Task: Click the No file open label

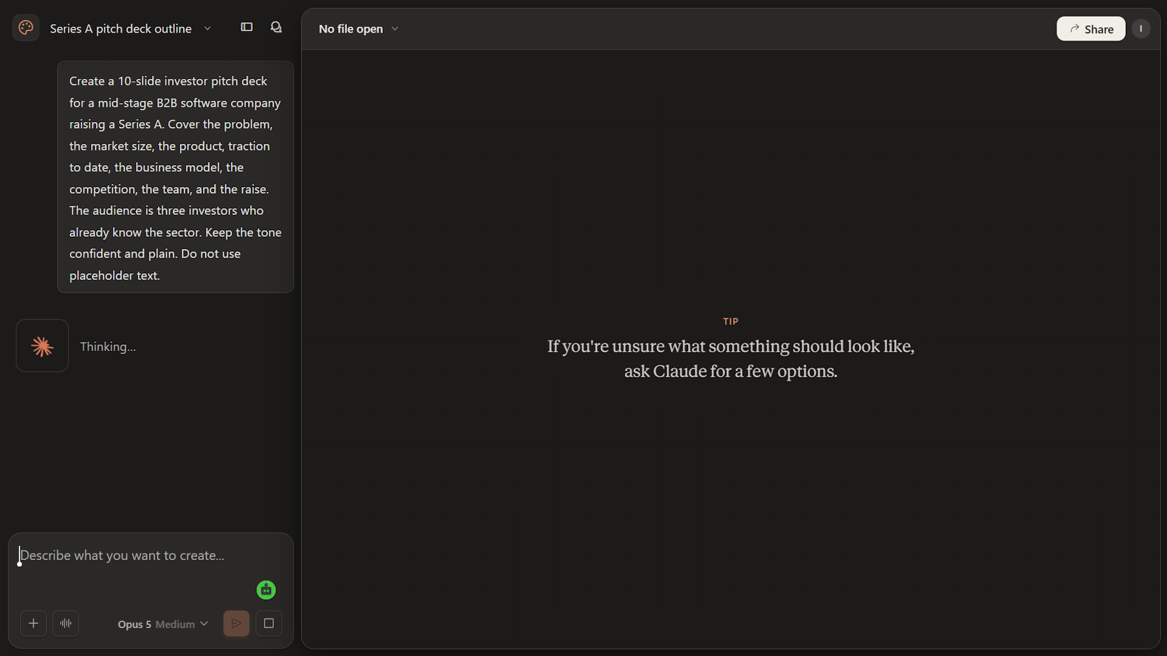Action: pos(351,29)
